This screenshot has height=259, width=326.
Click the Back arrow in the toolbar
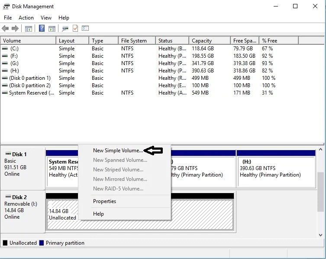click(x=5, y=28)
